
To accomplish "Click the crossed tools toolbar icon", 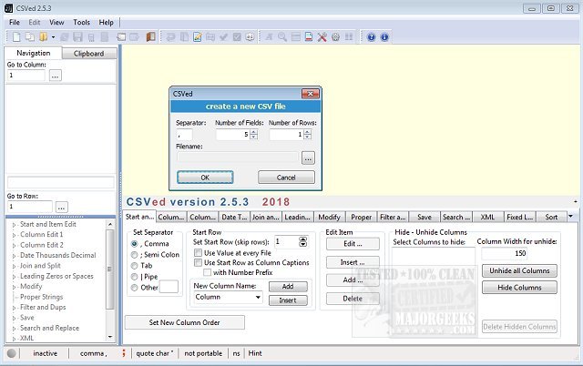I will coord(322,36).
